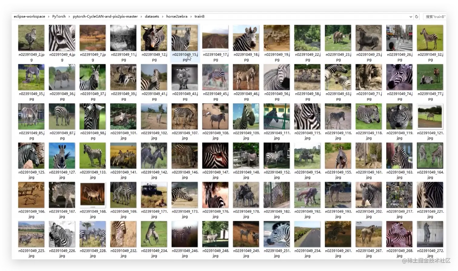Expand chevron after pytorch-CycleGAN-and-pix2pix-master

141,17
